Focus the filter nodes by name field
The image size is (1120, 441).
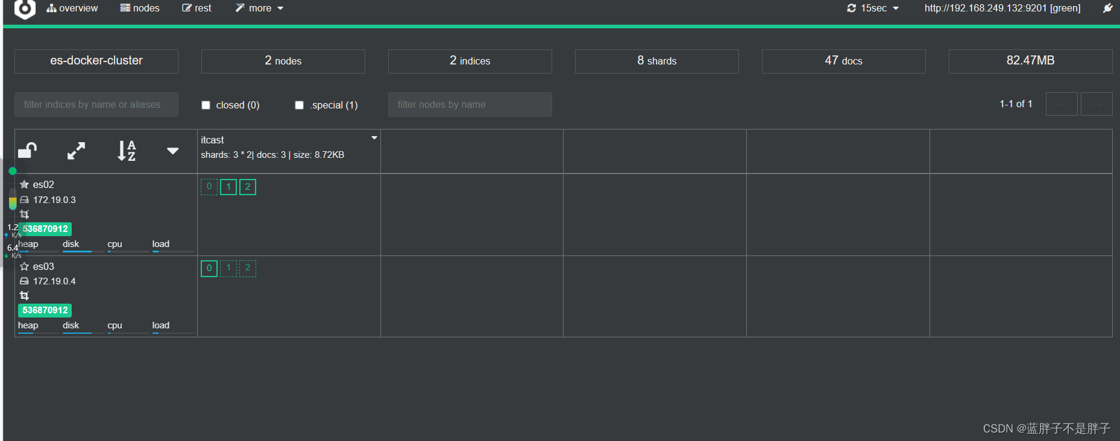[x=470, y=104]
